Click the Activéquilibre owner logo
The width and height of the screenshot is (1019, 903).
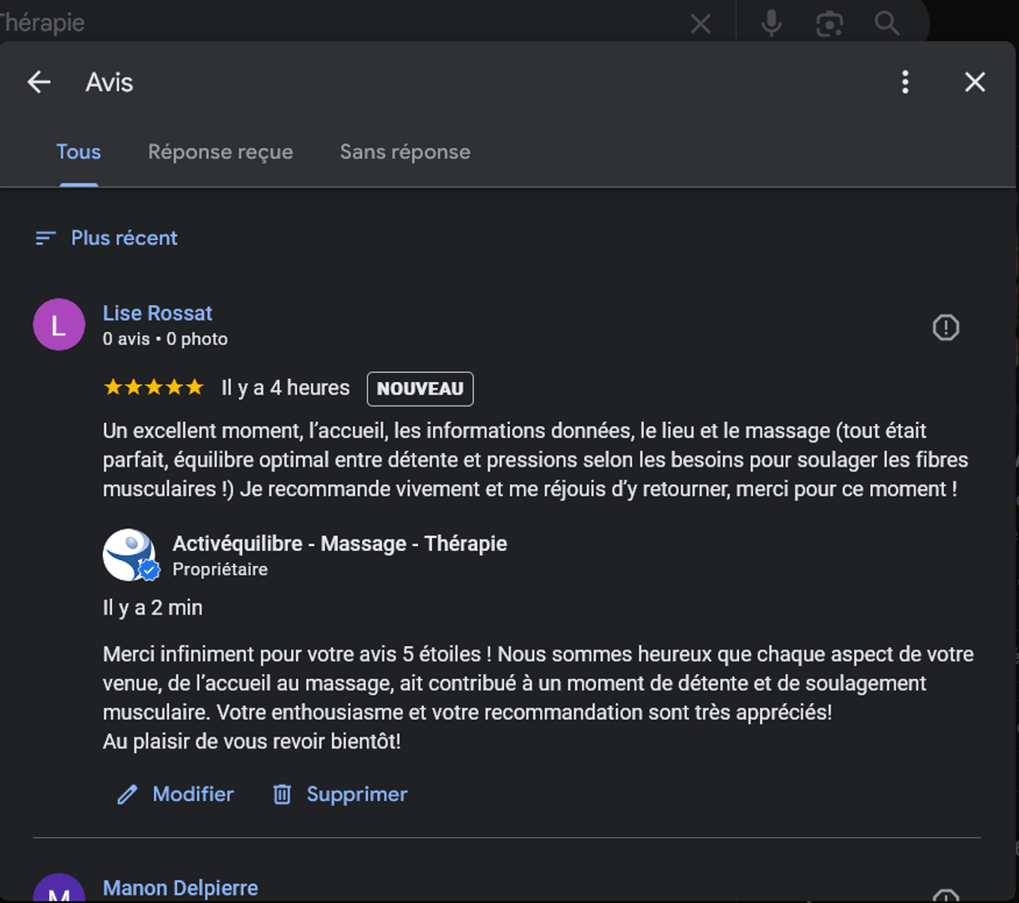(129, 554)
